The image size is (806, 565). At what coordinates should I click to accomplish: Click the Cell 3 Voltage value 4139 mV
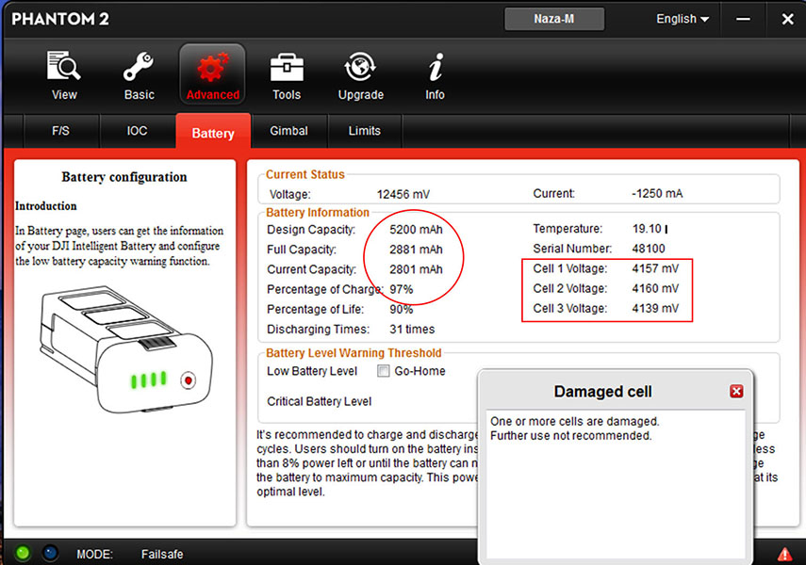655,308
